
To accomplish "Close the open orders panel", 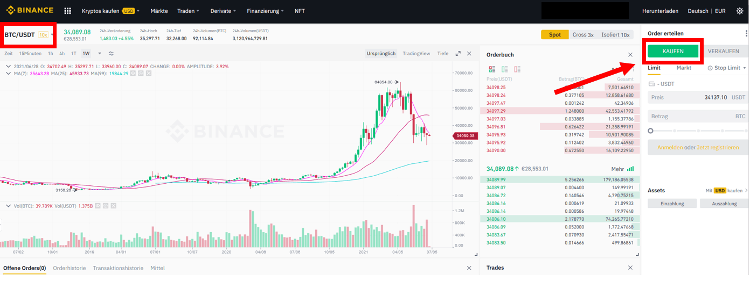I will pyautogui.click(x=469, y=268).
